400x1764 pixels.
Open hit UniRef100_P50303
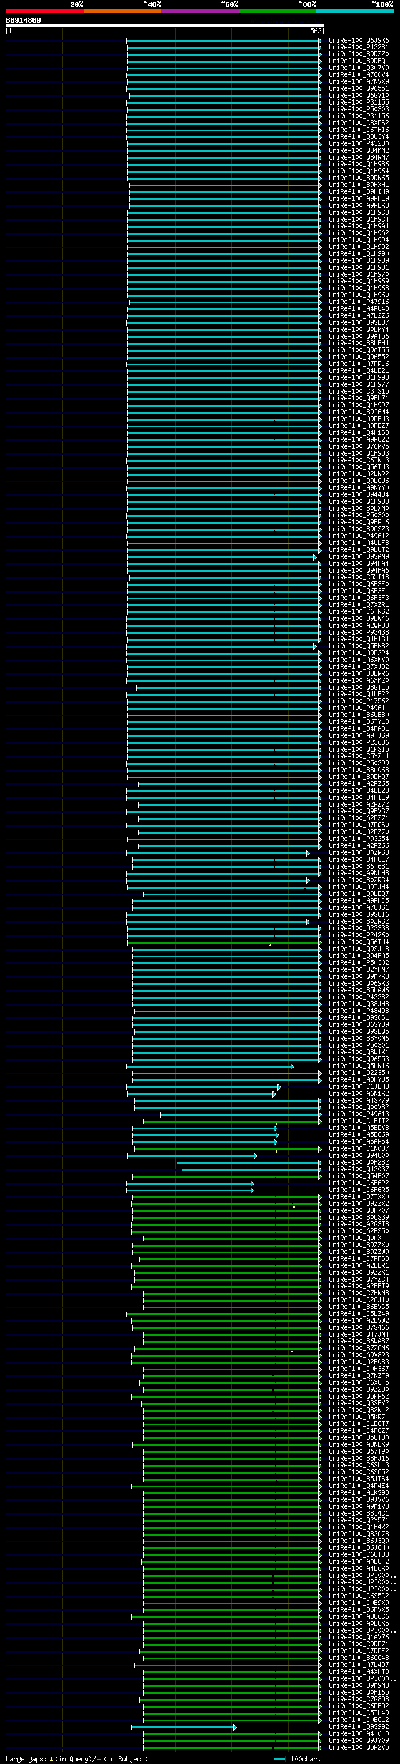[359, 109]
